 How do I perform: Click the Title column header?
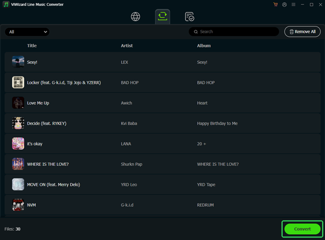coord(32,46)
